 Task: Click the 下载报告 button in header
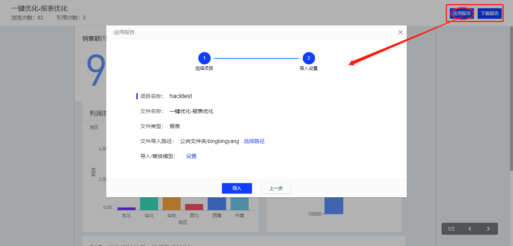pyautogui.click(x=490, y=13)
